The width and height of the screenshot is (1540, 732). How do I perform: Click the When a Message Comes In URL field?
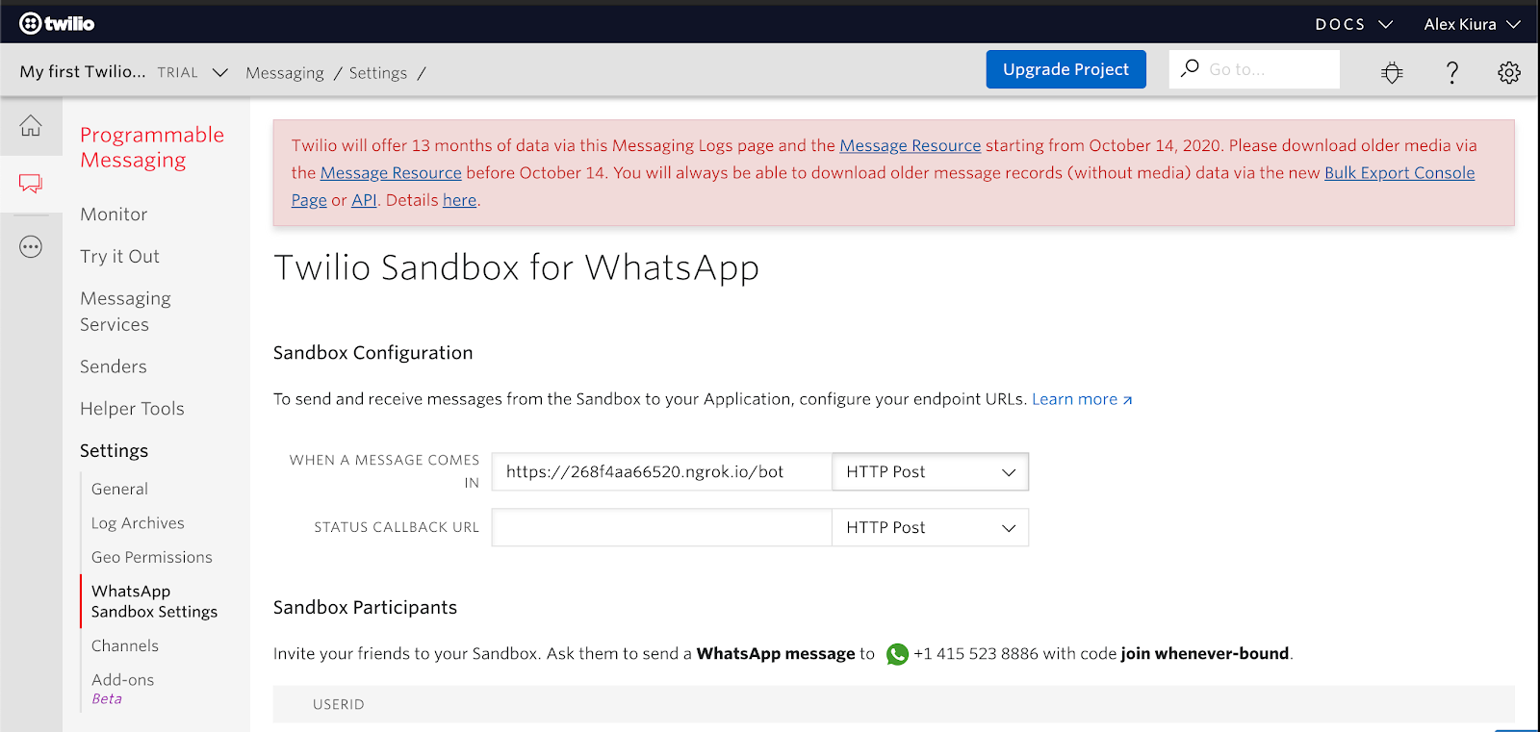coord(661,471)
